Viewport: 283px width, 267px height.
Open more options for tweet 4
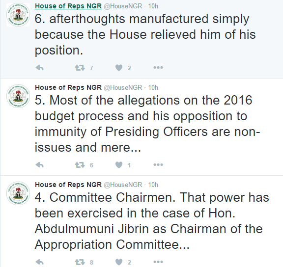click(x=158, y=262)
